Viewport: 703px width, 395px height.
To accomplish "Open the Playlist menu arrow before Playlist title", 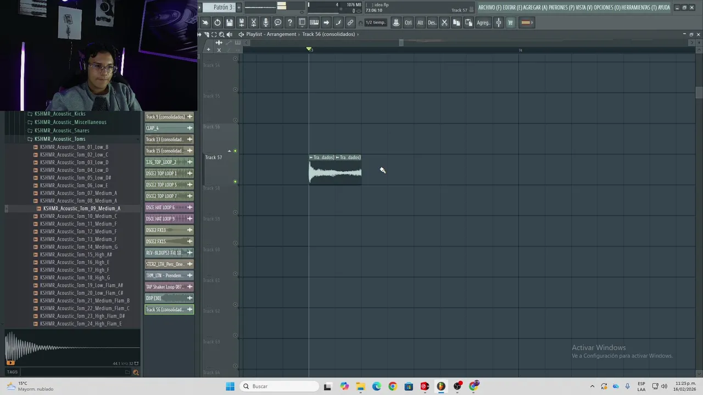I will [241, 34].
